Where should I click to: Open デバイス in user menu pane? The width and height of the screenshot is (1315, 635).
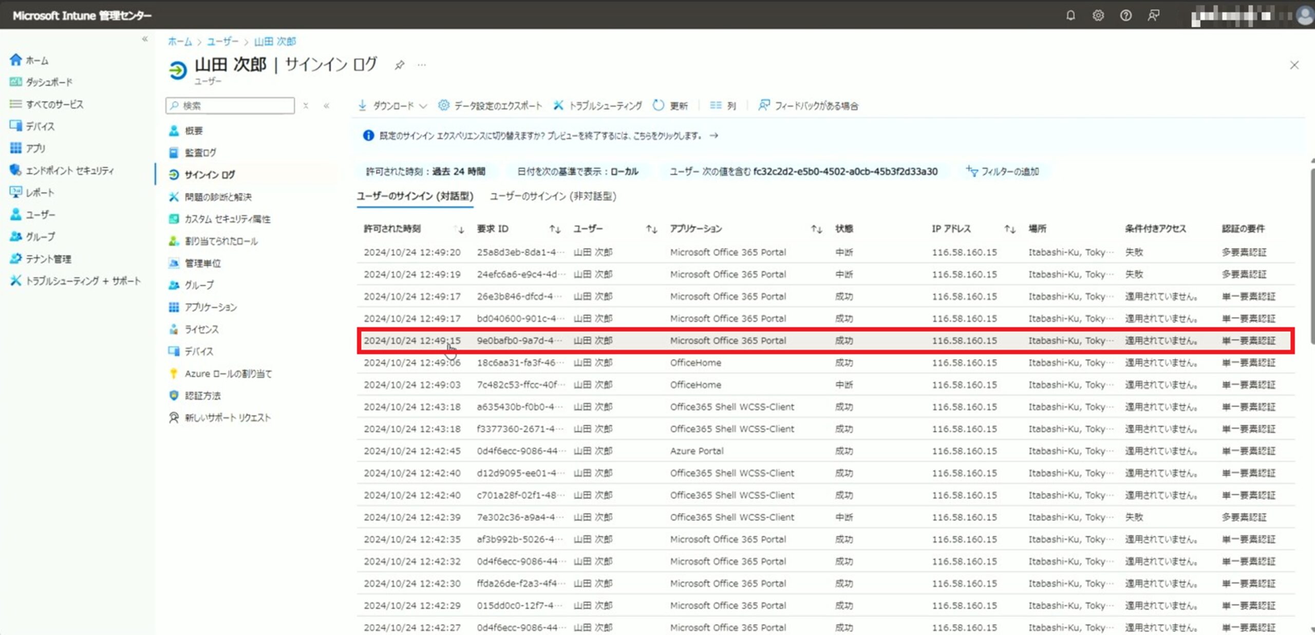(191, 352)
